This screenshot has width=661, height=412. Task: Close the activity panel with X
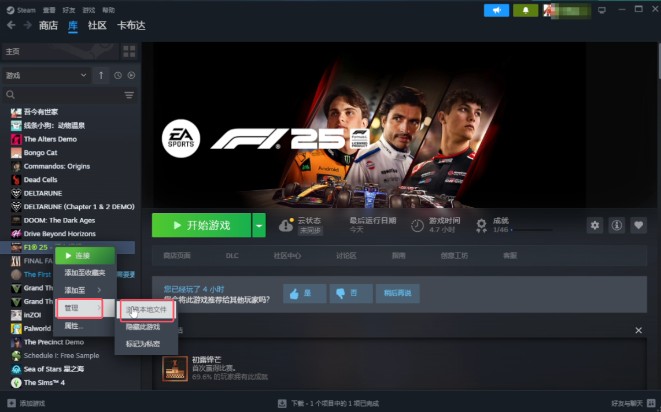pos(638,331)
